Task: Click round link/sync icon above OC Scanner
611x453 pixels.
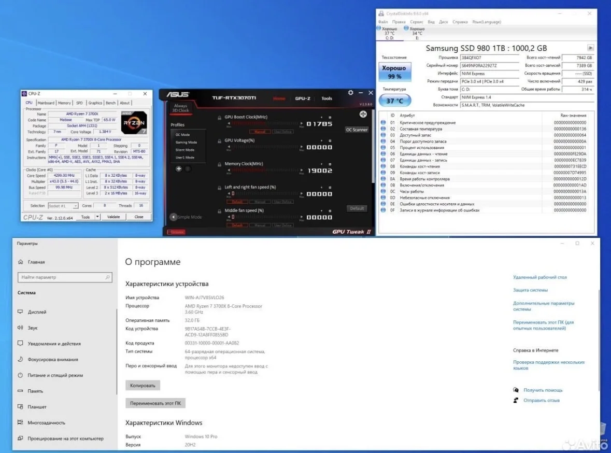Action: pyautogui.click(x=363, y=114)
